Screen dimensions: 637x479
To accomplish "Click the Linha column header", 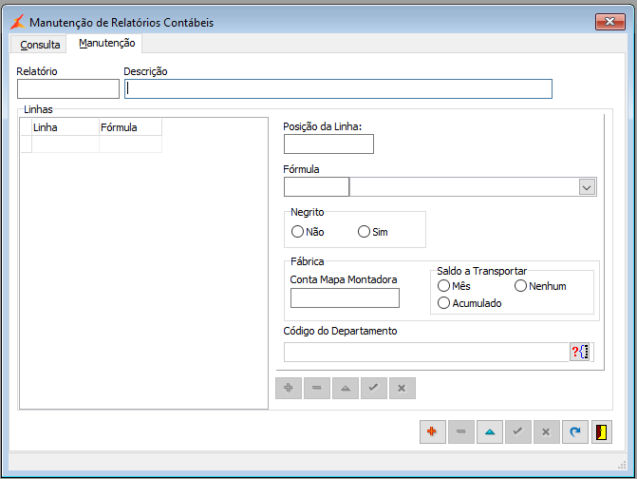I will point(66,127).
